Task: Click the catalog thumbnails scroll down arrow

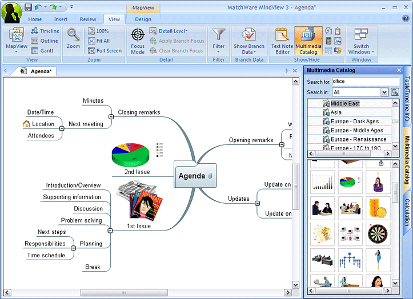Action: coord(395,283)
